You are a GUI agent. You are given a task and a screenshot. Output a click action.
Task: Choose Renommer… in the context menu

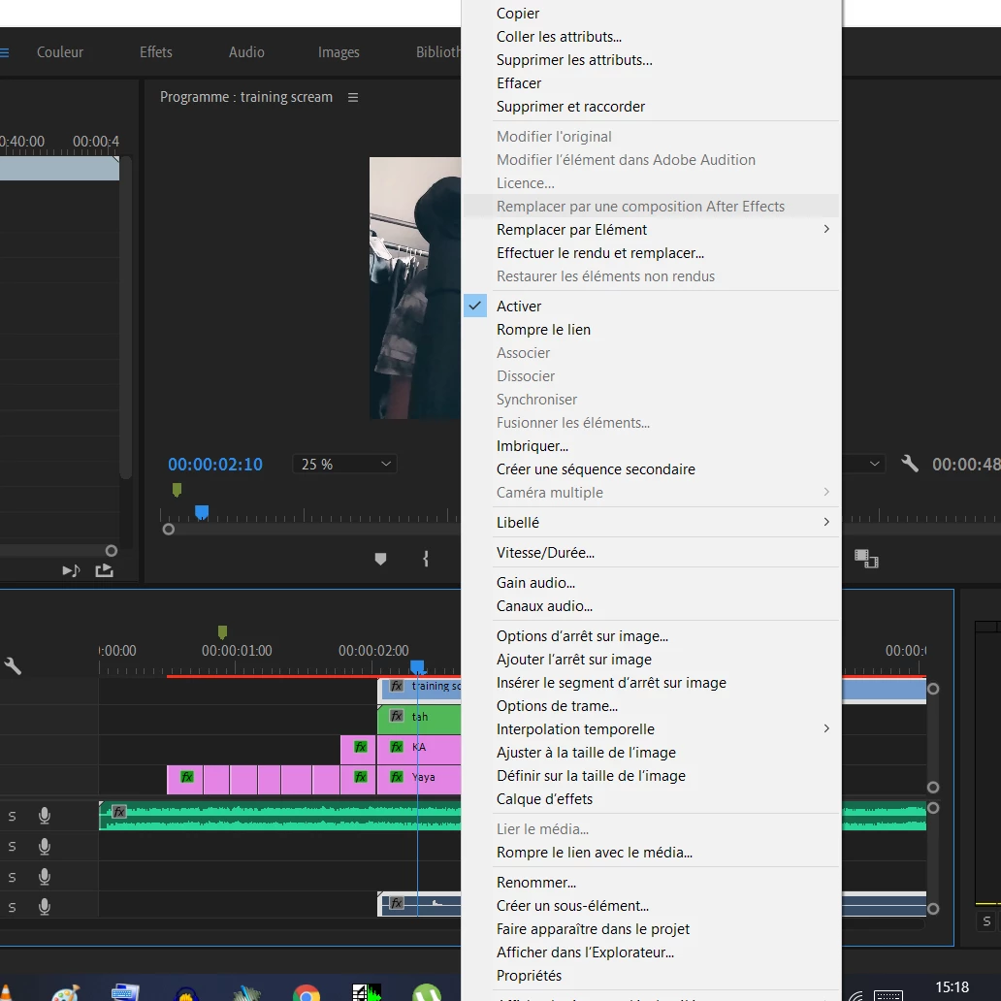tap(536, 883)
